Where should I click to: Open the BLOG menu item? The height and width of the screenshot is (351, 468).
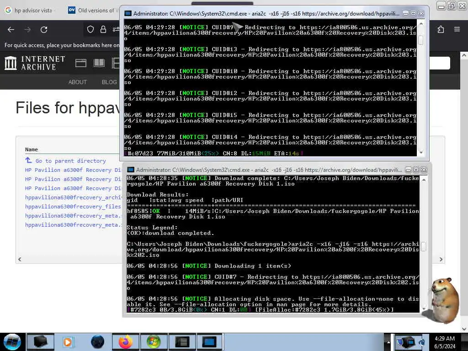(109, 82)
